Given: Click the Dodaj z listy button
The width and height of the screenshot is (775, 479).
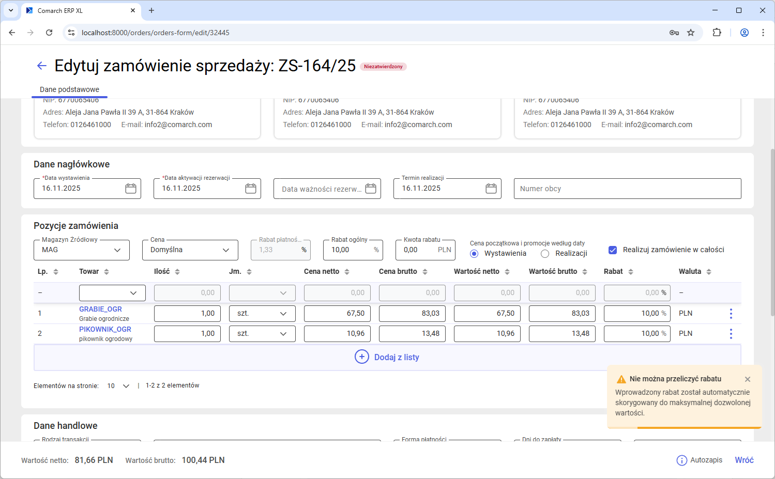Looking at the screenshot, I should (387, 357).
